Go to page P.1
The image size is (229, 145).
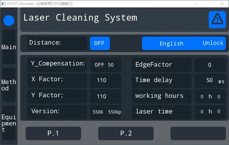[53, 133]
